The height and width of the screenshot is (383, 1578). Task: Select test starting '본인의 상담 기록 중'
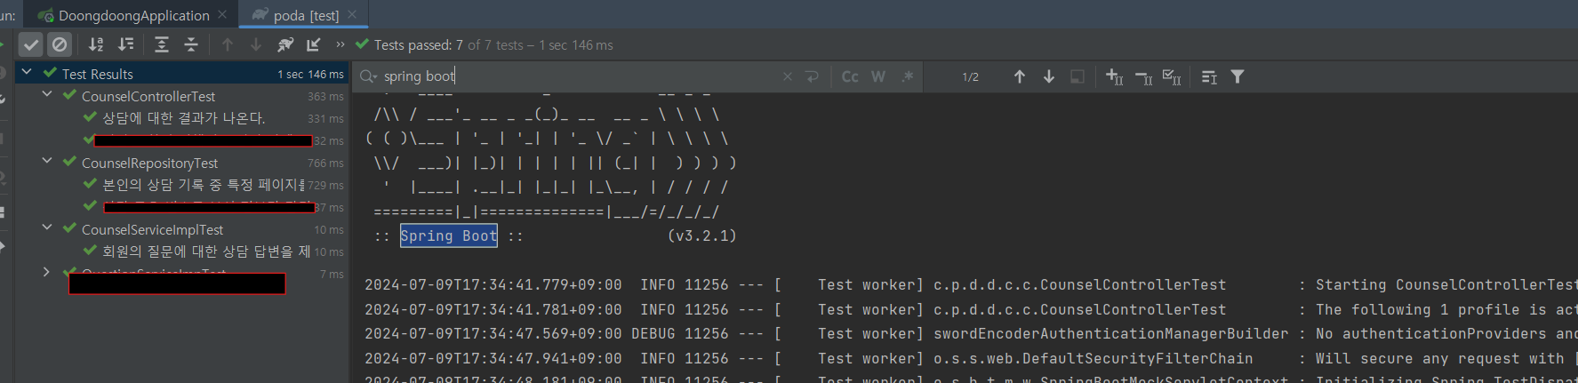(203, 185)
